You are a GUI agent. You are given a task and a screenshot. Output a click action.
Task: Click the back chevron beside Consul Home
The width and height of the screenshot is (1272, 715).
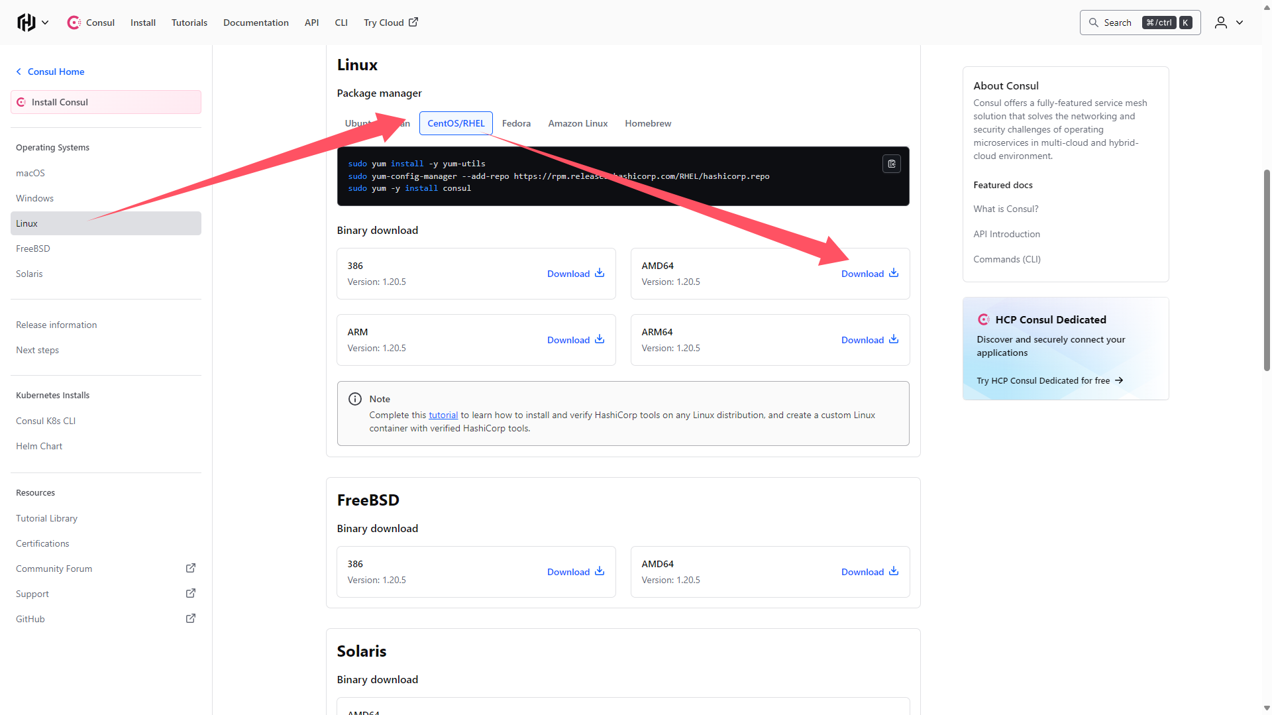pyautogui.click(x=19, y=72)
